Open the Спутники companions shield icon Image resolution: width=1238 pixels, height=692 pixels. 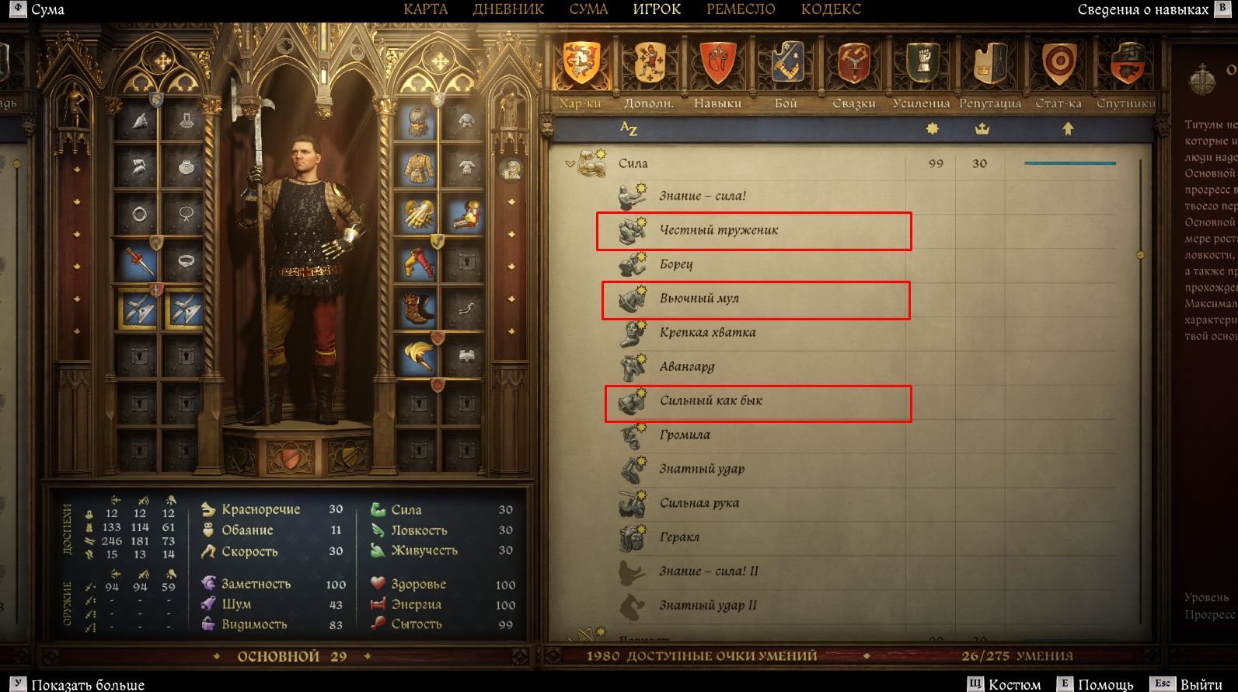pyautogui.click(x=1128, y=63)
